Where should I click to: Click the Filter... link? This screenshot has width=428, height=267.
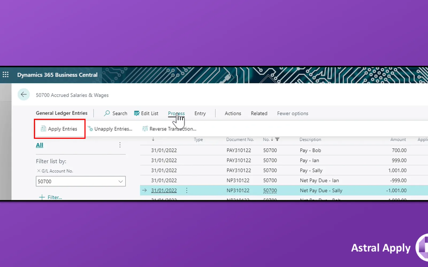55,197
